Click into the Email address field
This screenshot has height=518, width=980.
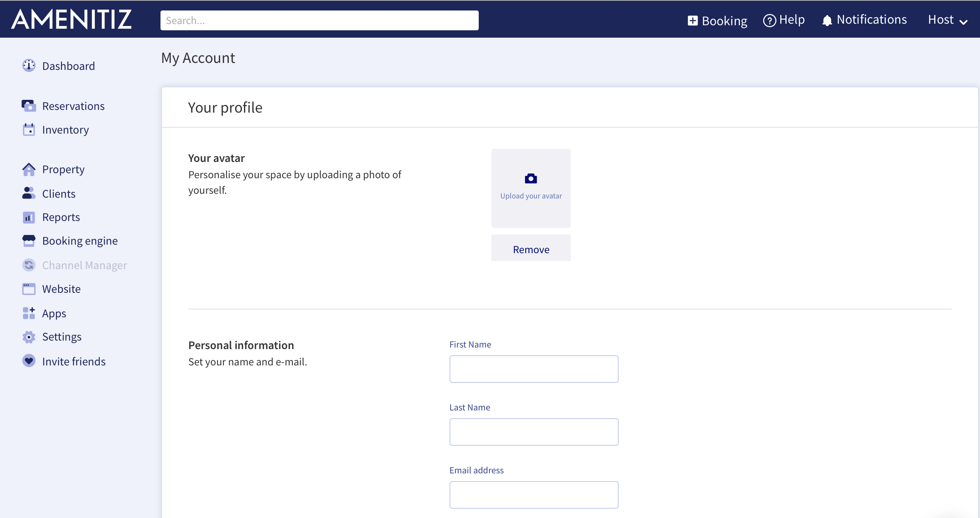534,495
